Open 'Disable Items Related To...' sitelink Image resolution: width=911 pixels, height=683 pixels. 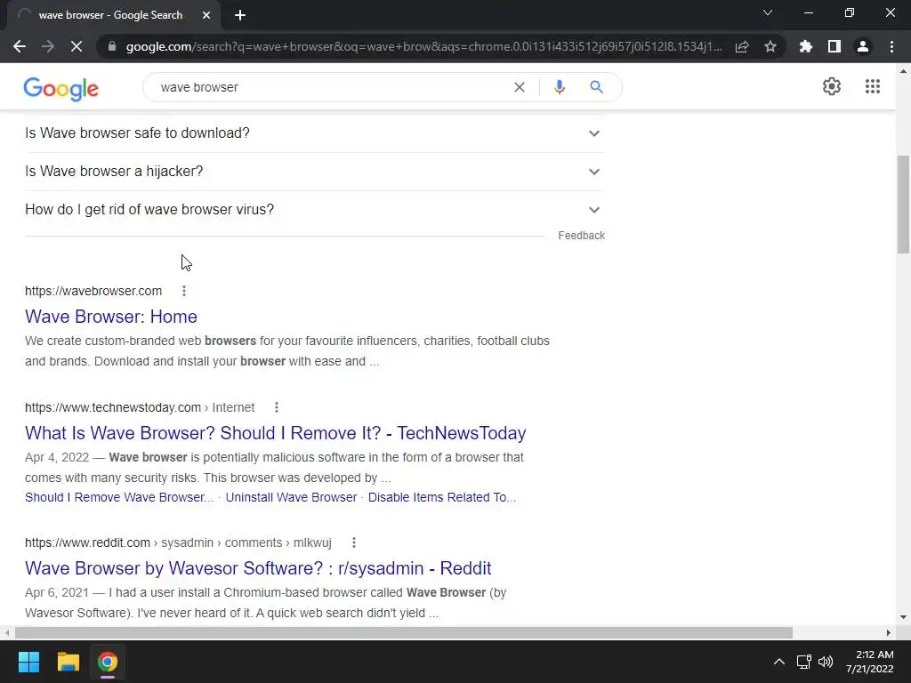point(442,498)
